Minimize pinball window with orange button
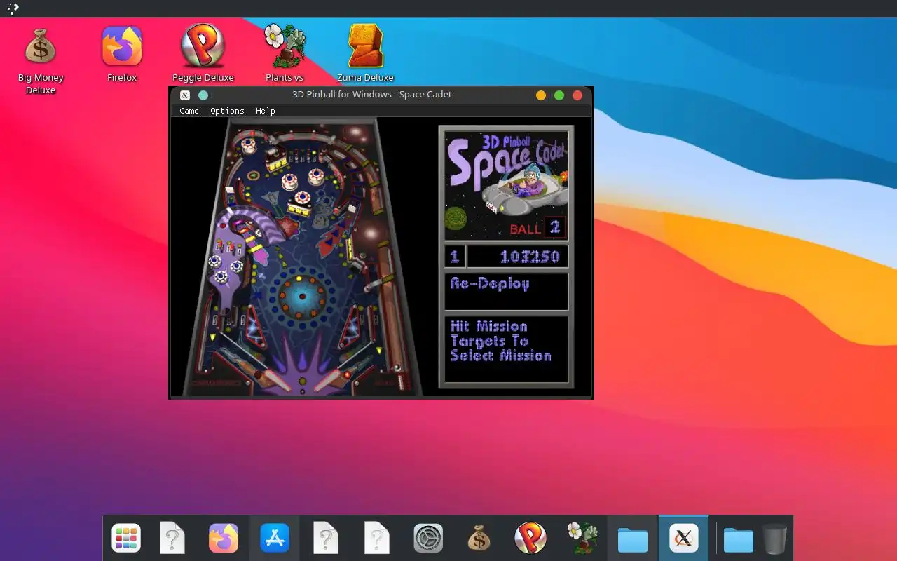The image size is (897, 561). (x=541, y=95)
